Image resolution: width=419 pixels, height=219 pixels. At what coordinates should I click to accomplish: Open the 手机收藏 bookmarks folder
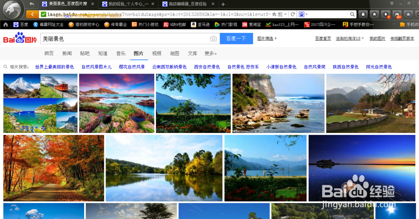409,25
